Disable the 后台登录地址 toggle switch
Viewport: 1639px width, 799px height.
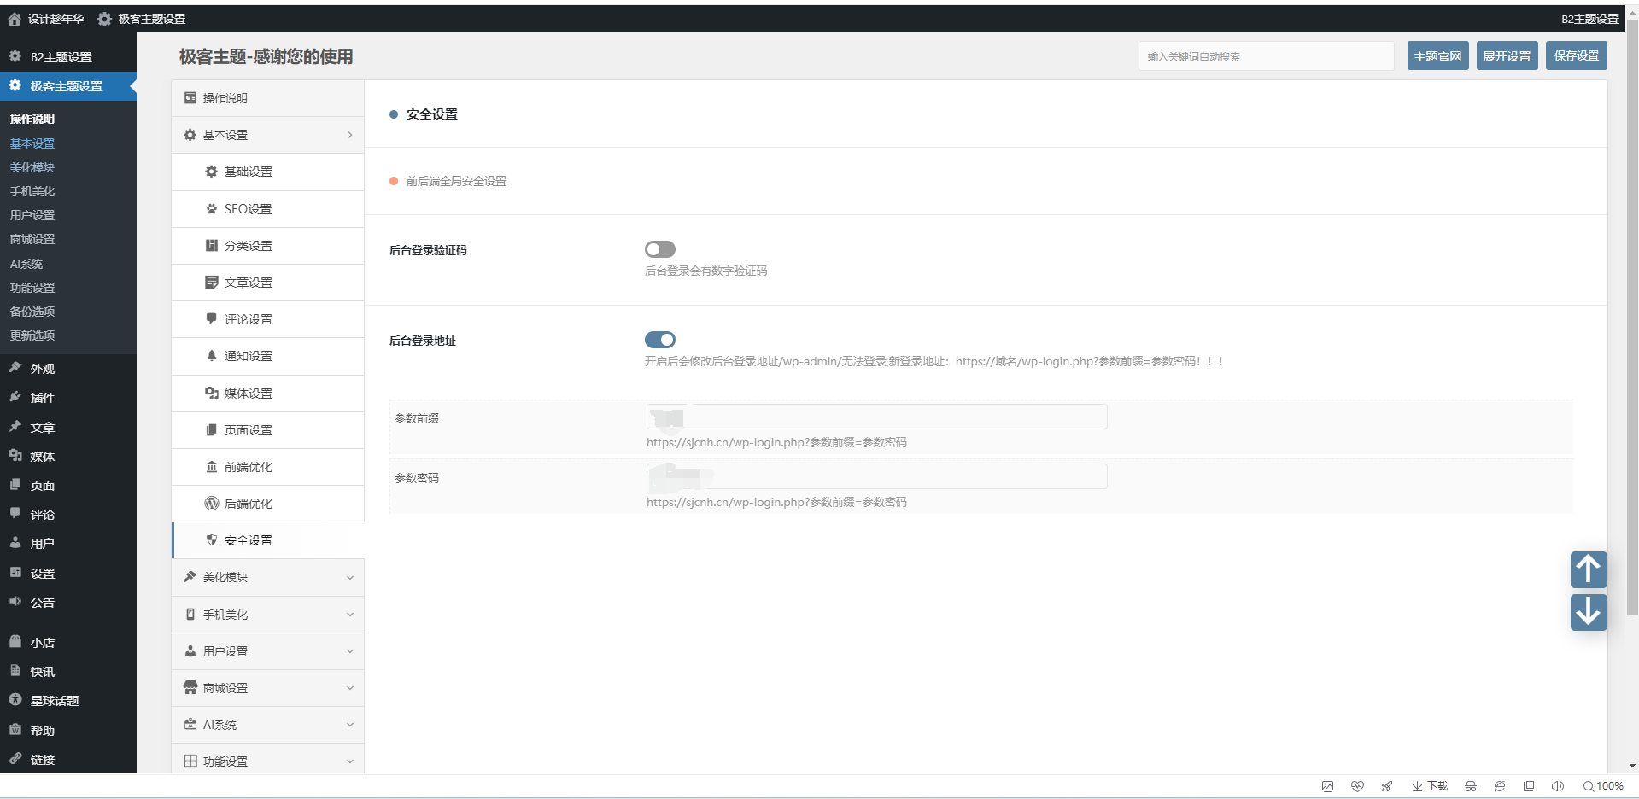coord(659,340)
